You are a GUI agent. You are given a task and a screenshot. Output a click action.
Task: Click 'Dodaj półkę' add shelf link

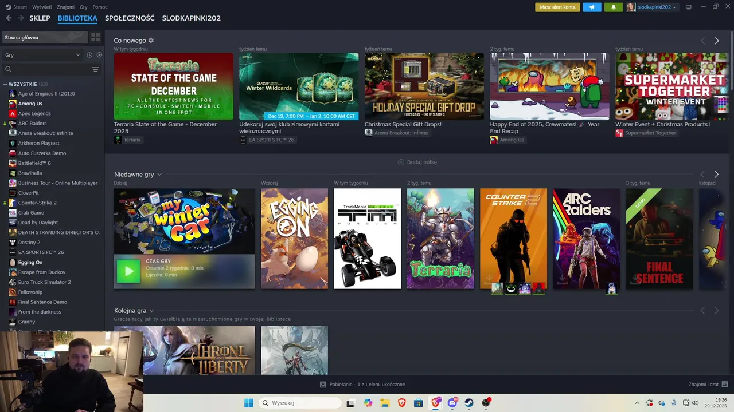421,162
